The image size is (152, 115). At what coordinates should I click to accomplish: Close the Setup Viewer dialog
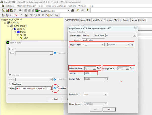[135, 28]
